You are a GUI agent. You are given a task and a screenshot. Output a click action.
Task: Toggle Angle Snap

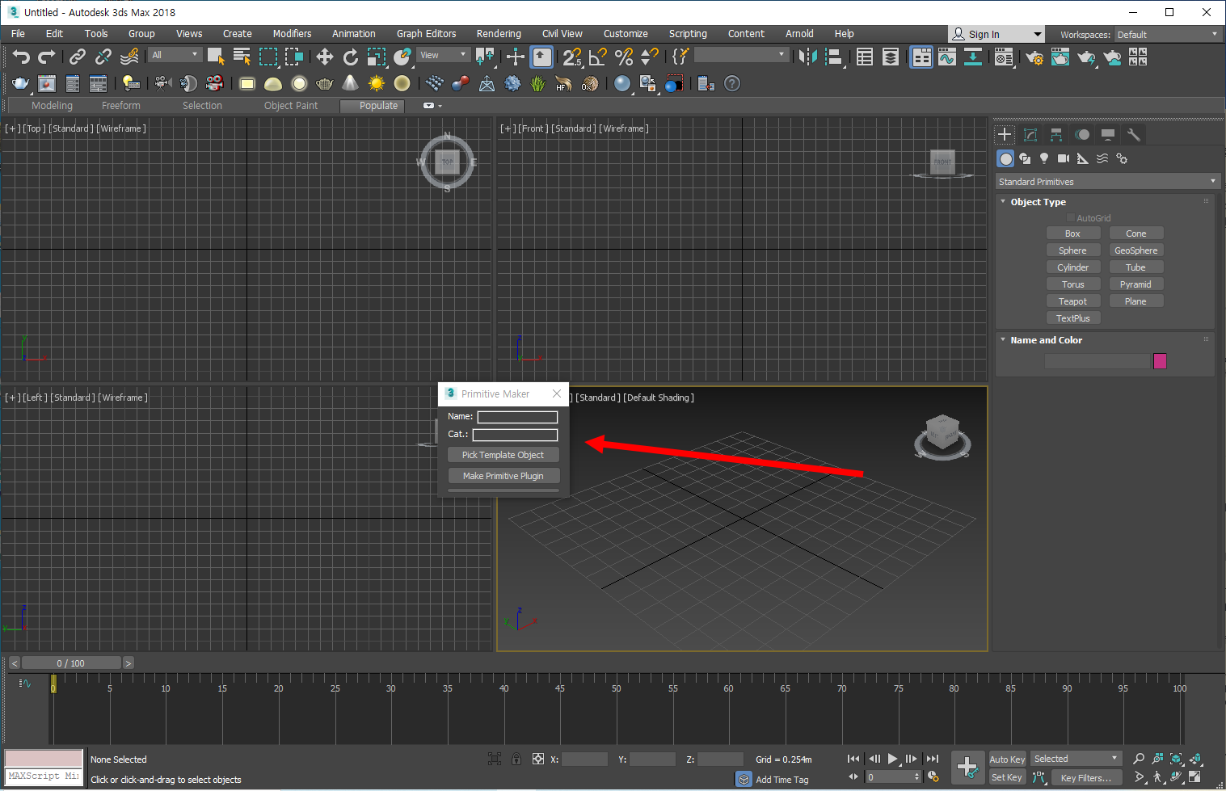point(598,57)
